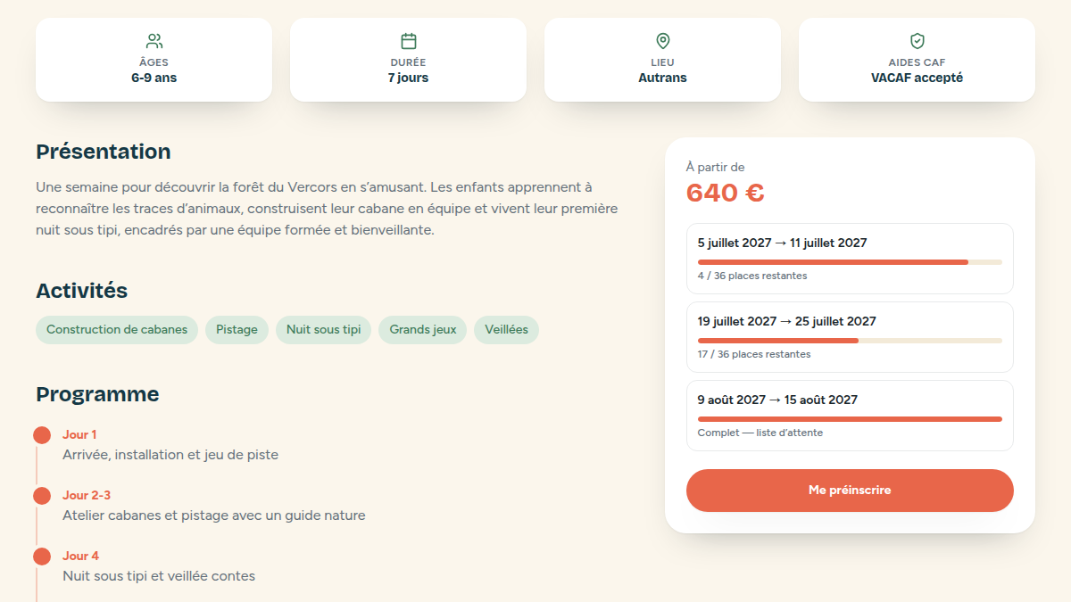The height and width of the screenshot is (602, 1071).
Task: Click the Jour 4 timeline dot
Action: pos(42,557)
